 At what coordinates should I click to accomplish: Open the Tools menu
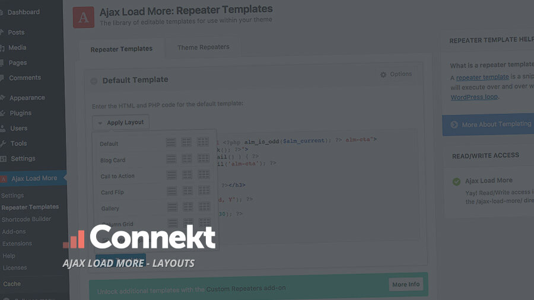click(18, 143)
